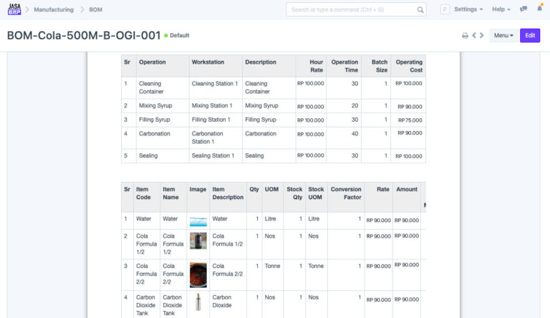Open the Carbon Dioxide Tank image thumbnail
This screenshot has width=550, height=318.
click(198, 302)
